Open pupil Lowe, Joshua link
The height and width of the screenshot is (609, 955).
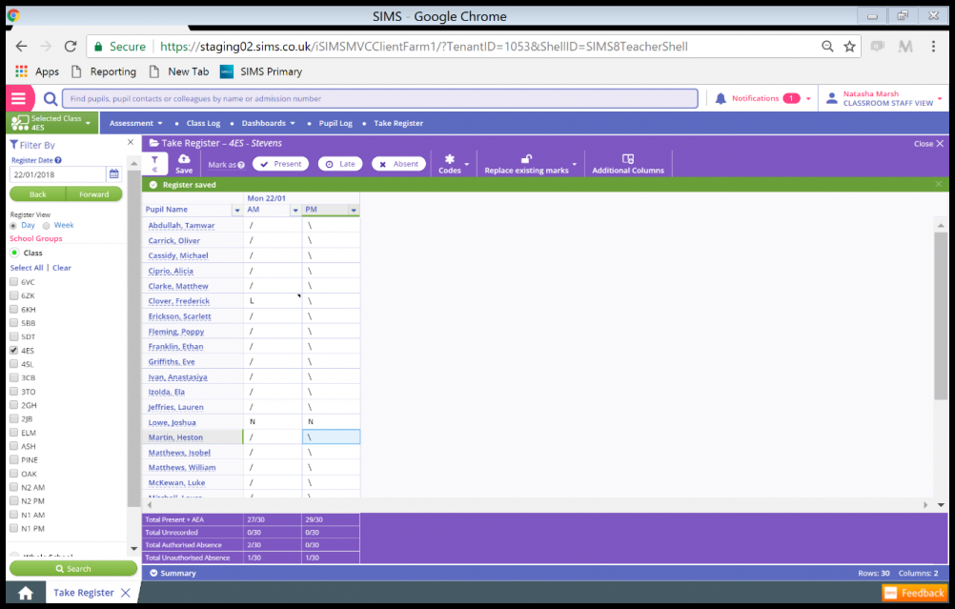173,422
